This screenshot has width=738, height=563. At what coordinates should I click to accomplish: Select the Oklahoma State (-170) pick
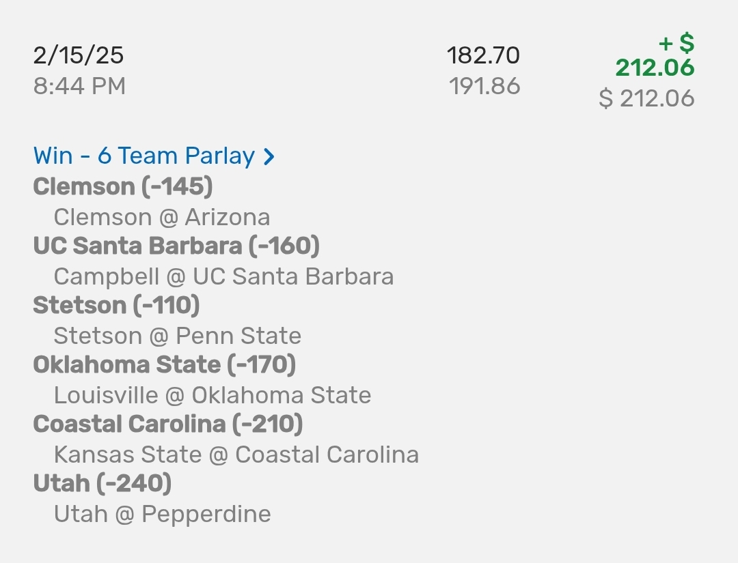point(164,364)
